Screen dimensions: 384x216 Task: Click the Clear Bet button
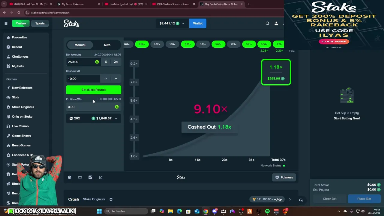tap(329, 199)
